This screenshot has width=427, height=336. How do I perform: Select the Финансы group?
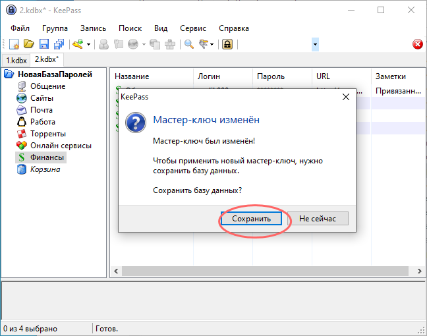(x=47, y=157)
